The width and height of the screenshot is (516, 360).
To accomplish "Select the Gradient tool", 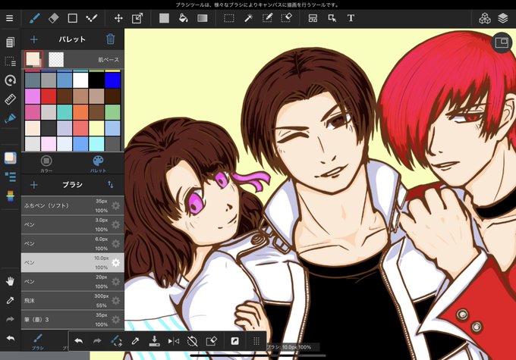I will [x=202, y=18].
